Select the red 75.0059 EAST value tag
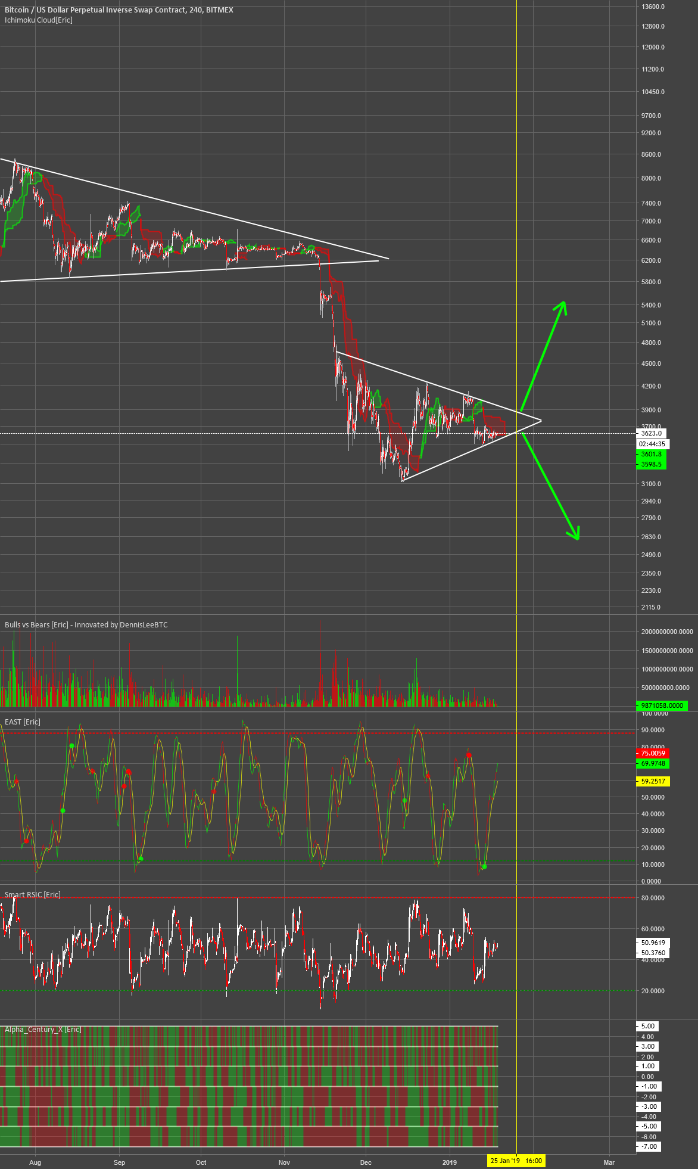Screen dimensions: 698x1169 click(653, 753)
